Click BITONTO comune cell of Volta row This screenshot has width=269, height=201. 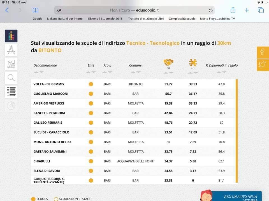(x=136, y=84)
